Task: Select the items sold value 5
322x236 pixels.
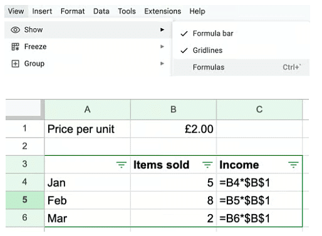Action: (174, 182)
